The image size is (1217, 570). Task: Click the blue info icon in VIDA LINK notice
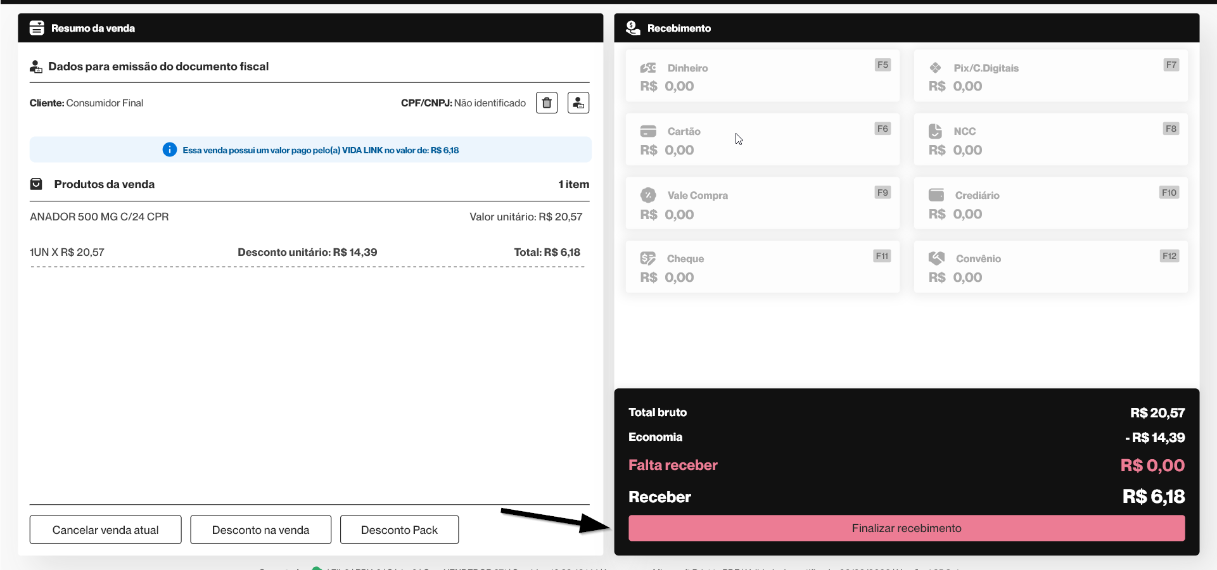click(x=169, y=149)
